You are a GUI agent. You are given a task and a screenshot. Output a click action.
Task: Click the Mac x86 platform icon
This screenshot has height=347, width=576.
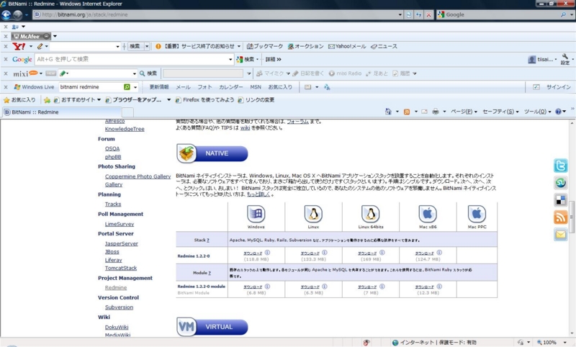pyautogui.click(x=428, y=214)
